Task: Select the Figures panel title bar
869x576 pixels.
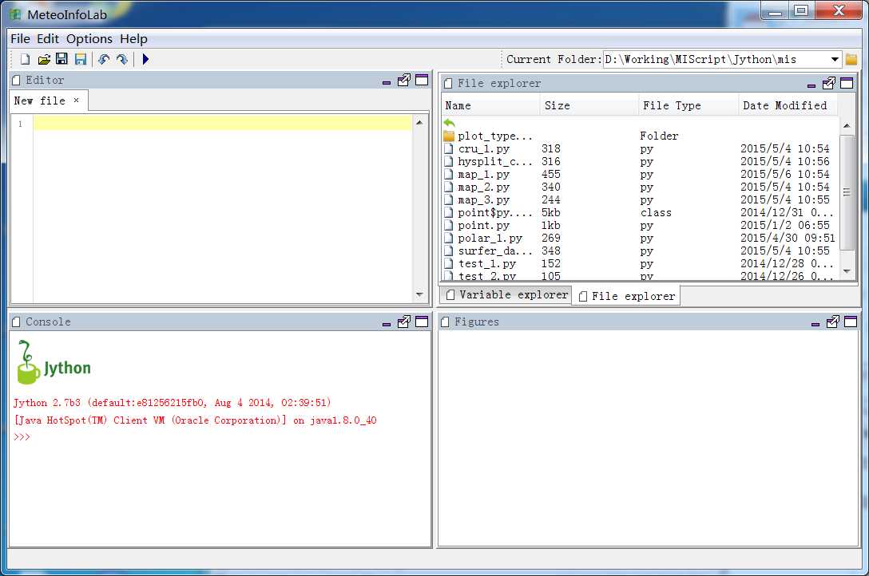Action: (649, 322)
